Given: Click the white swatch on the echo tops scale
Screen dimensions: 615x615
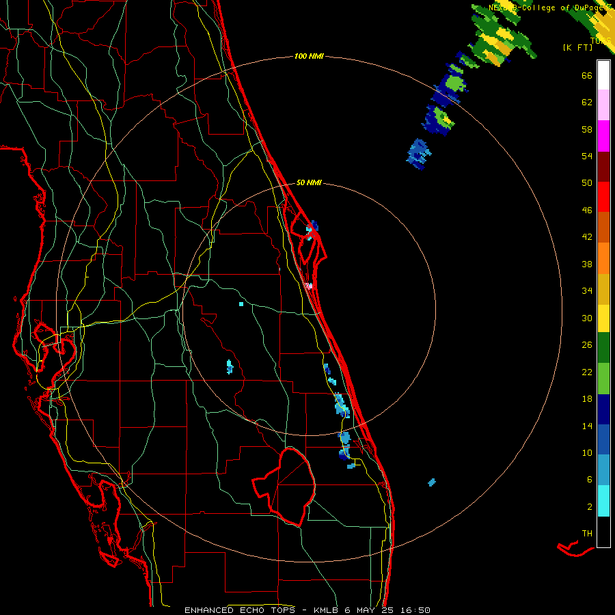Looking at the screenshot, I should click(x=603, y=75).
